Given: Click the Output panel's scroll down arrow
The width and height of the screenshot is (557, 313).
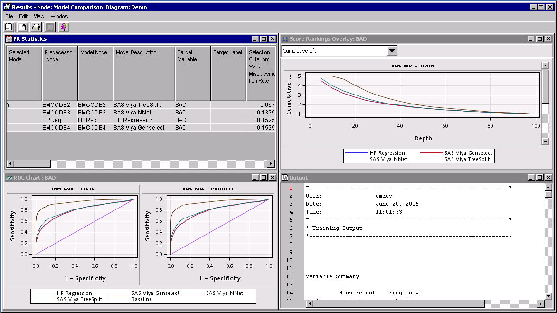Looking at the screenshot, I should click(548, 296).
